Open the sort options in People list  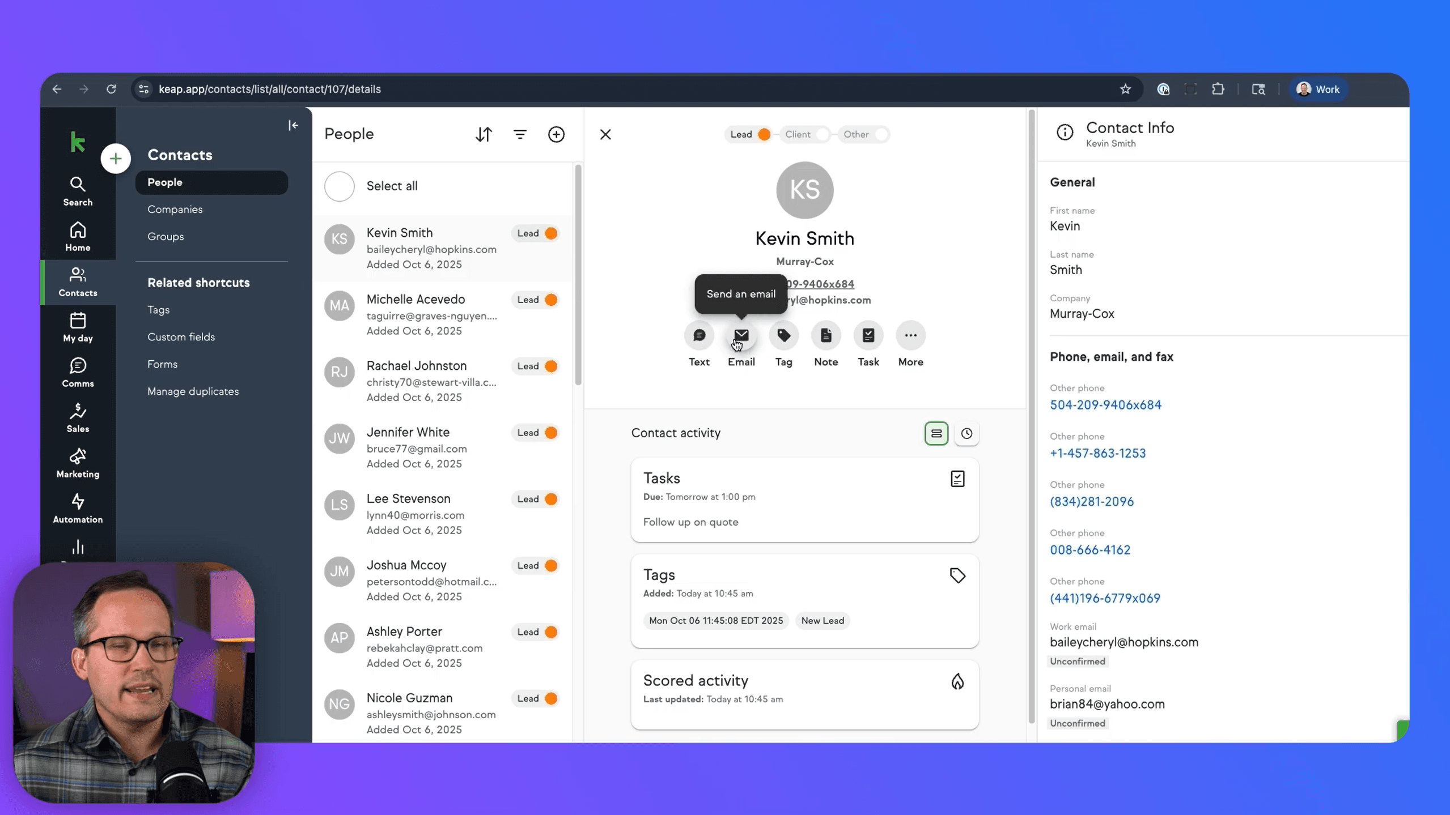click(484, 134)
